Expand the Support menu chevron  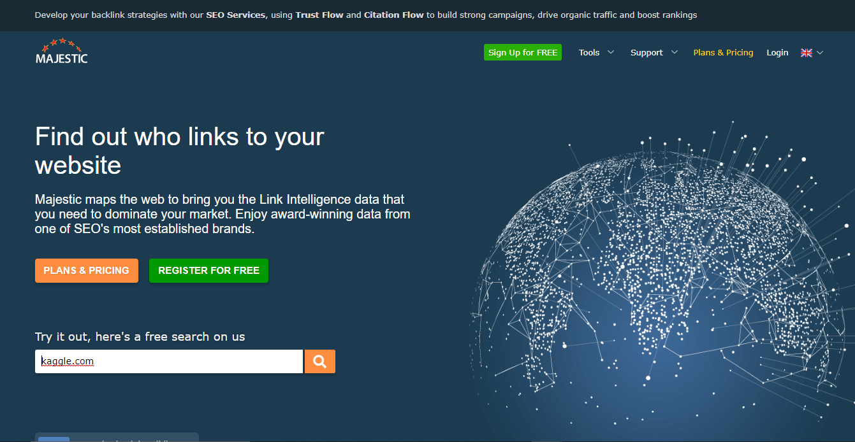tap(675, 52)
